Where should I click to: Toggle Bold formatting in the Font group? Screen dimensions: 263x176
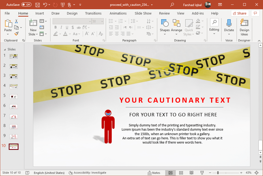coord(56,27)
